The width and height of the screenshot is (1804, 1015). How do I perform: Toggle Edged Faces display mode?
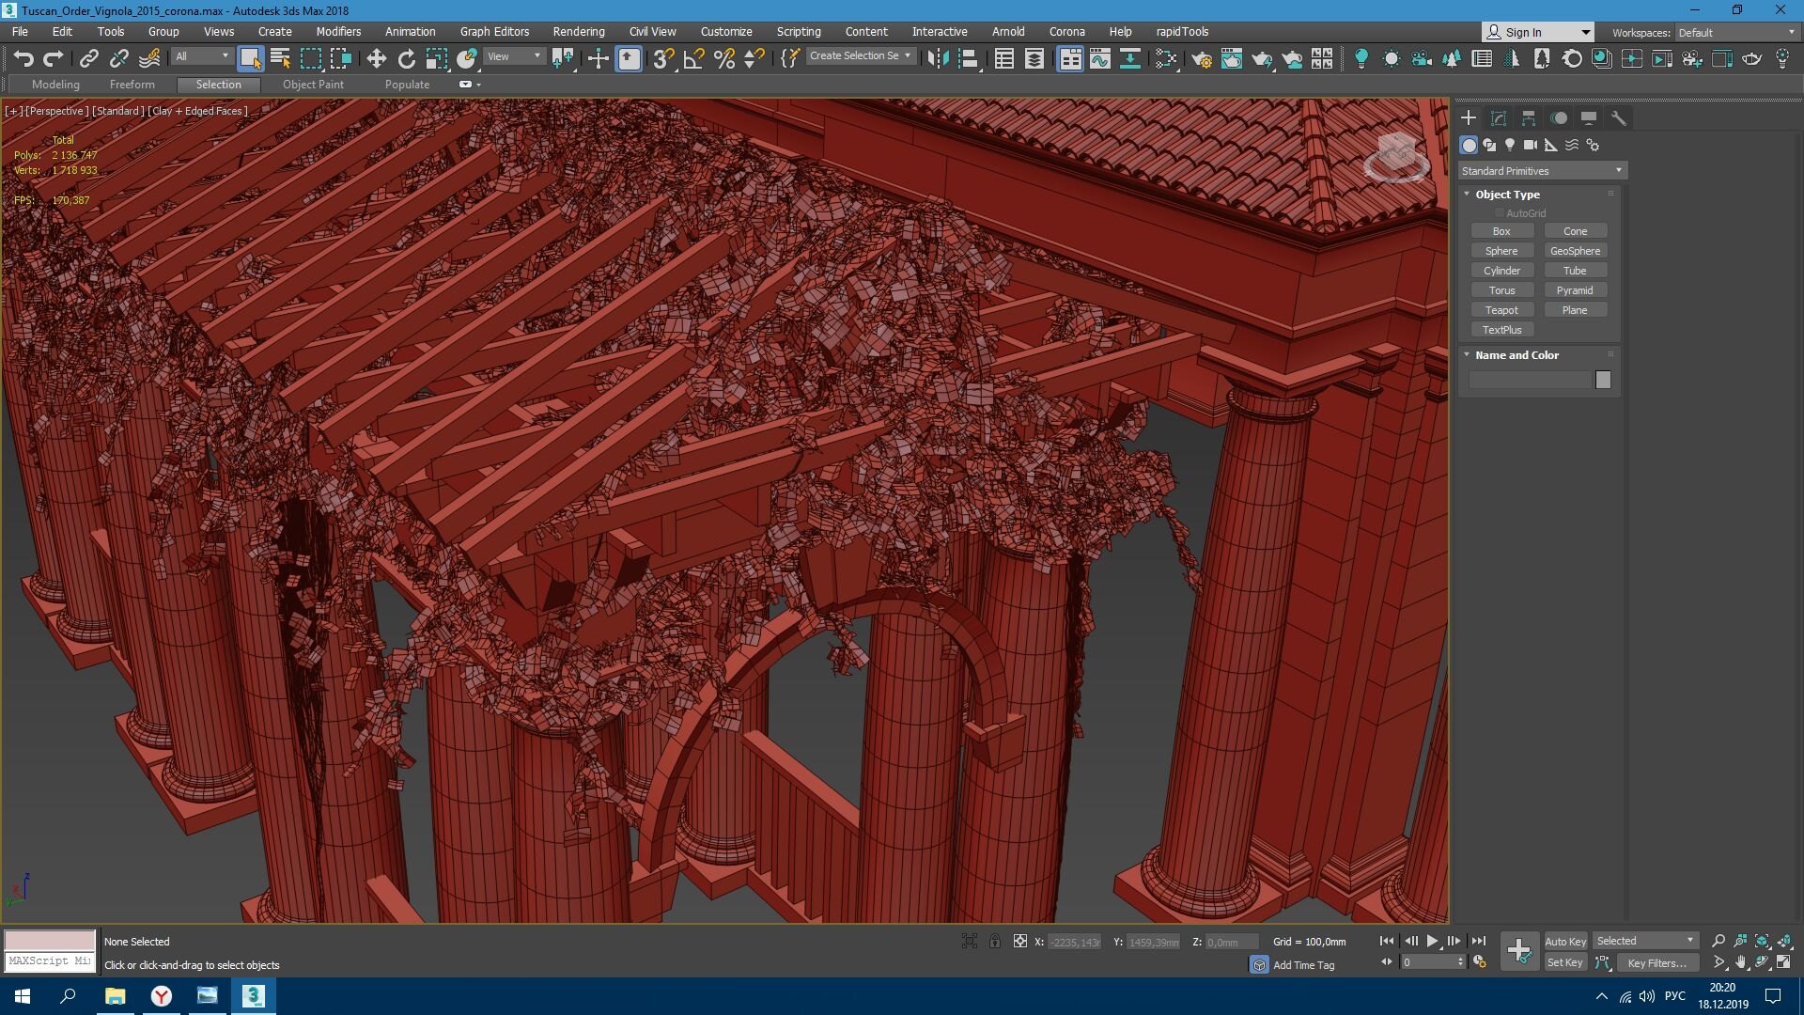coord(197,110)
